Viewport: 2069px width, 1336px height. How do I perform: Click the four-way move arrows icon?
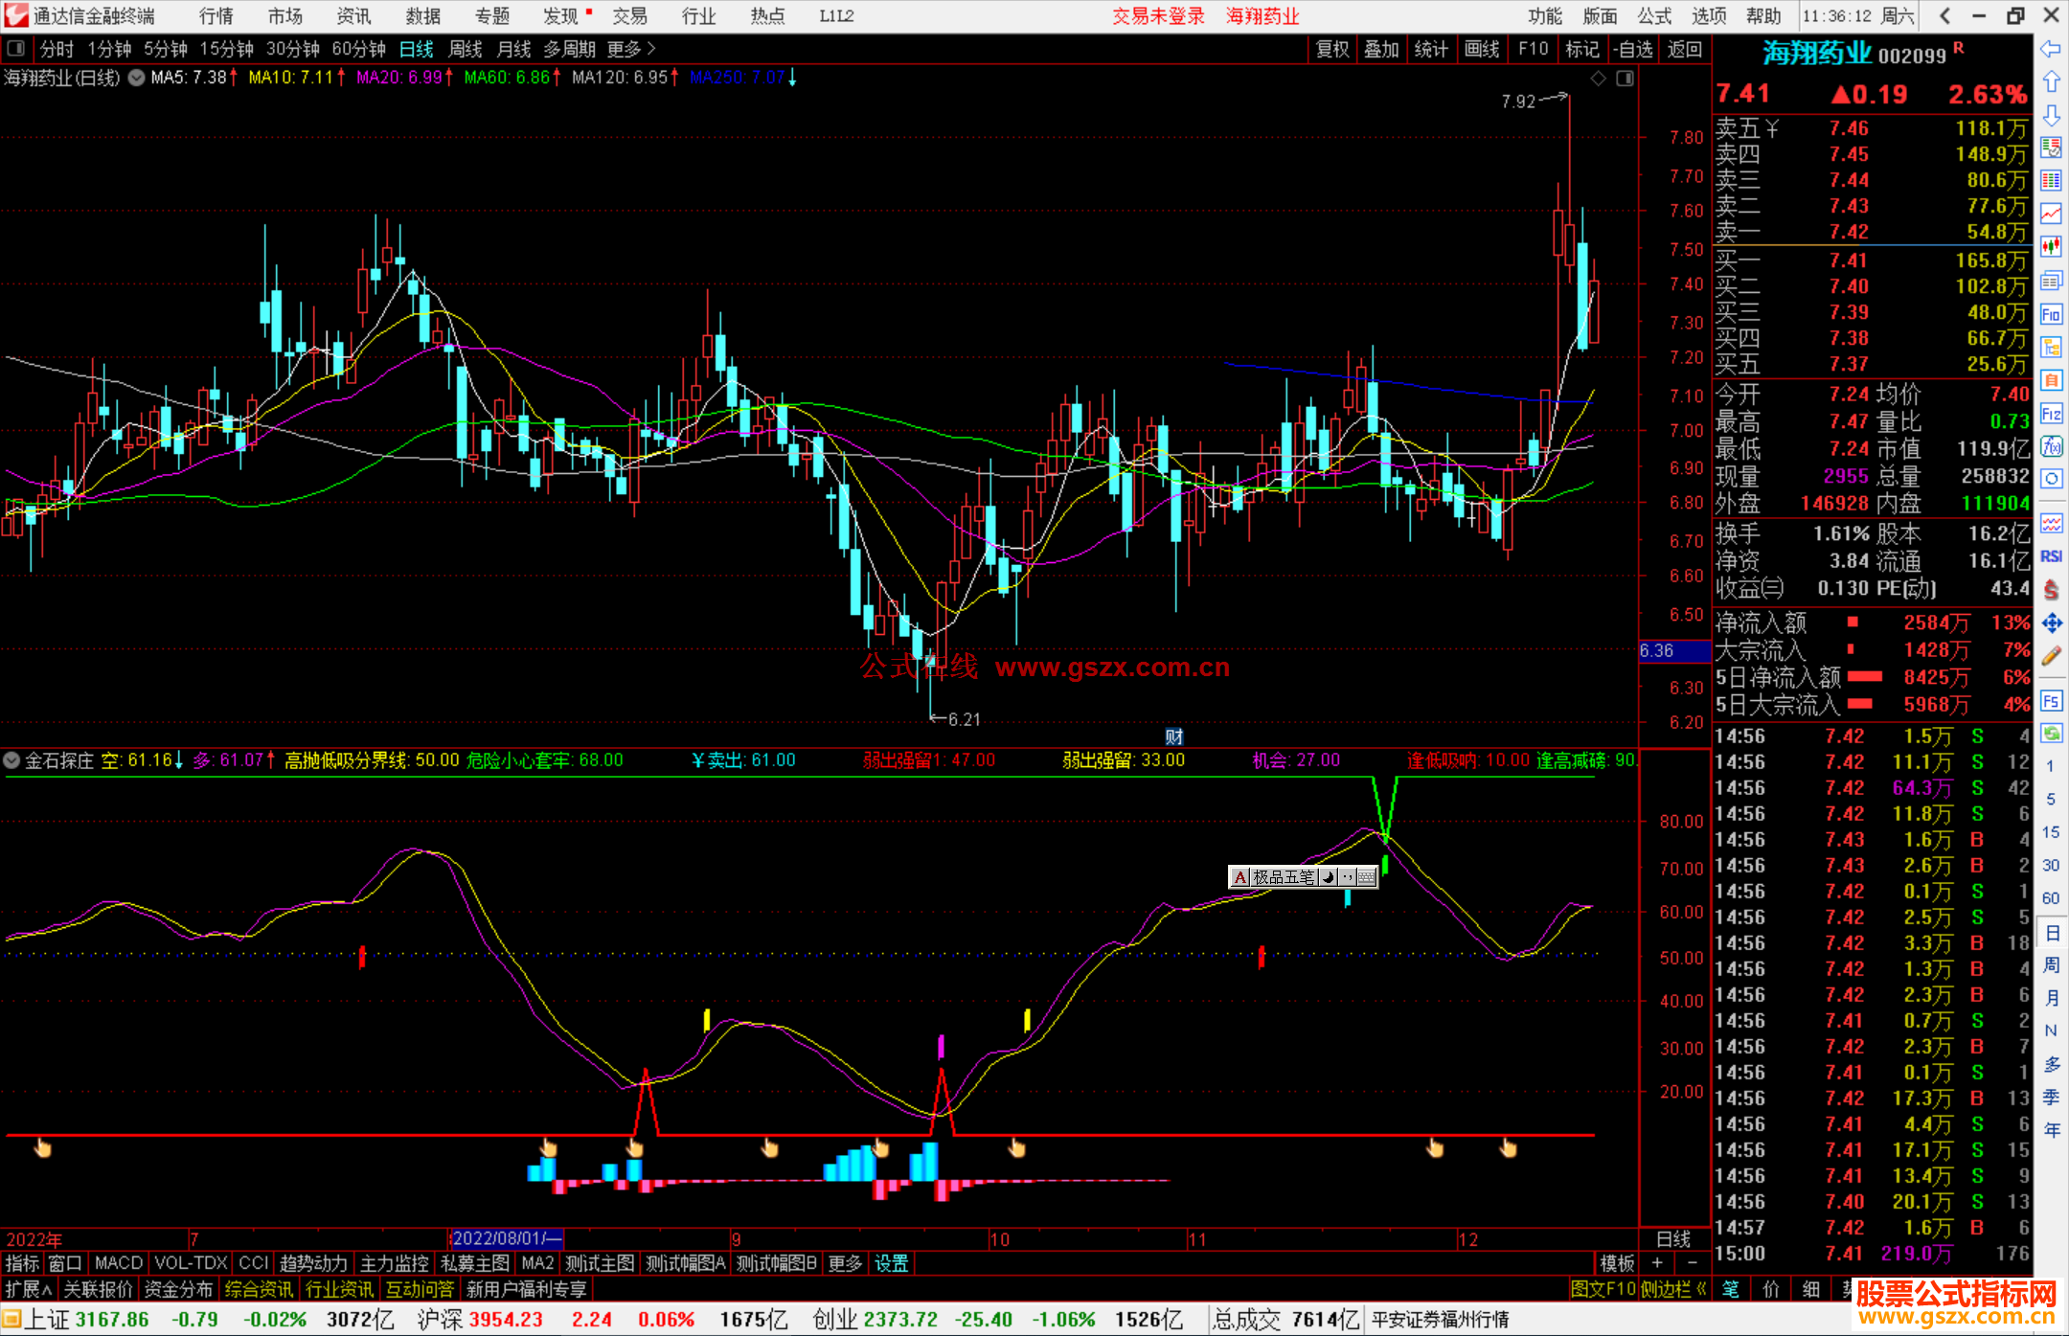(x=2051, y=623)
